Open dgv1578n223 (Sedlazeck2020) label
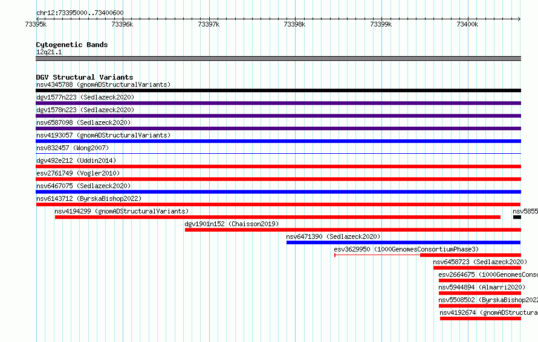The height and width of the screenshot is (342, 538). pos(85,110)
